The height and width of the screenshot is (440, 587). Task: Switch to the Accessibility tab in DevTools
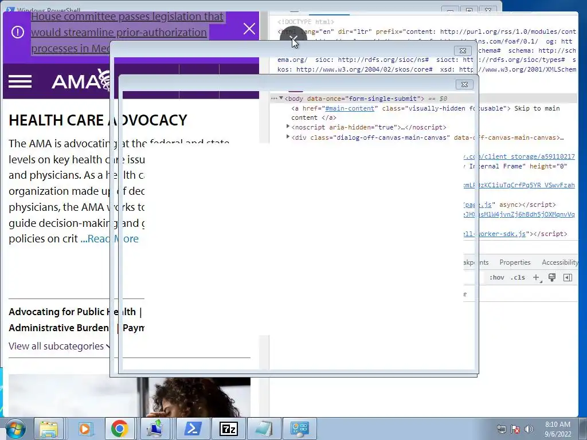point(560,262)
